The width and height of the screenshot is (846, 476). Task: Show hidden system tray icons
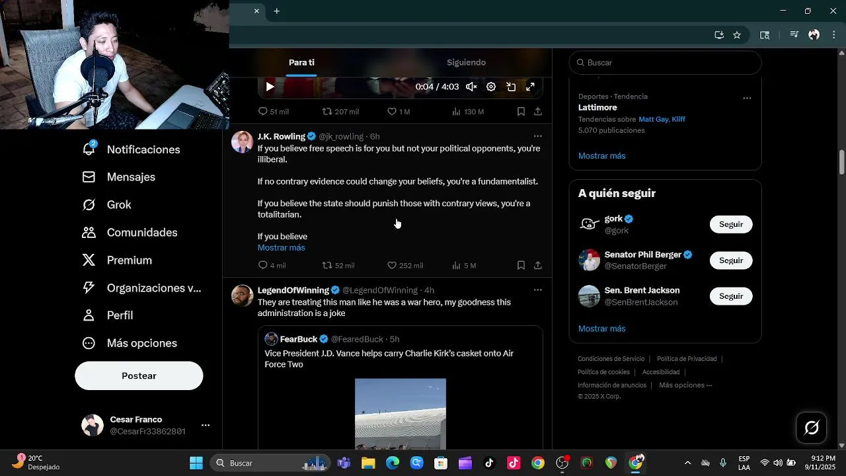click(x=687, y=463)
